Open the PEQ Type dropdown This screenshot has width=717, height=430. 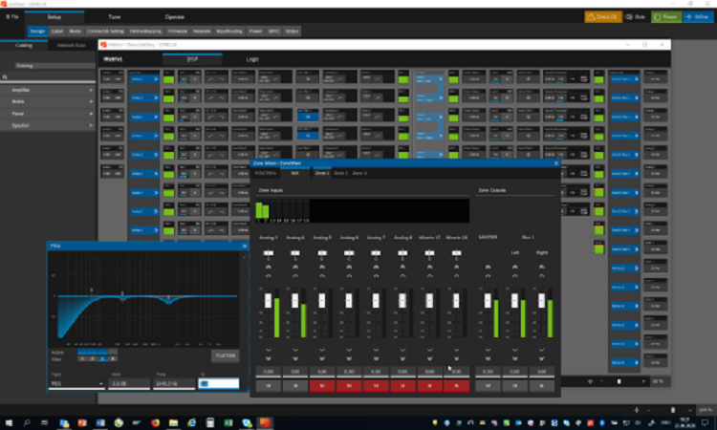76,383
